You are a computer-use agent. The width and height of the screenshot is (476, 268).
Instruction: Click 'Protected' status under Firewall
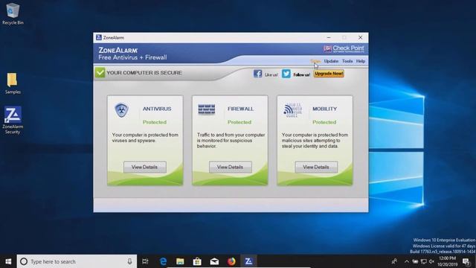pyautogui.click(x=239, y=122)
